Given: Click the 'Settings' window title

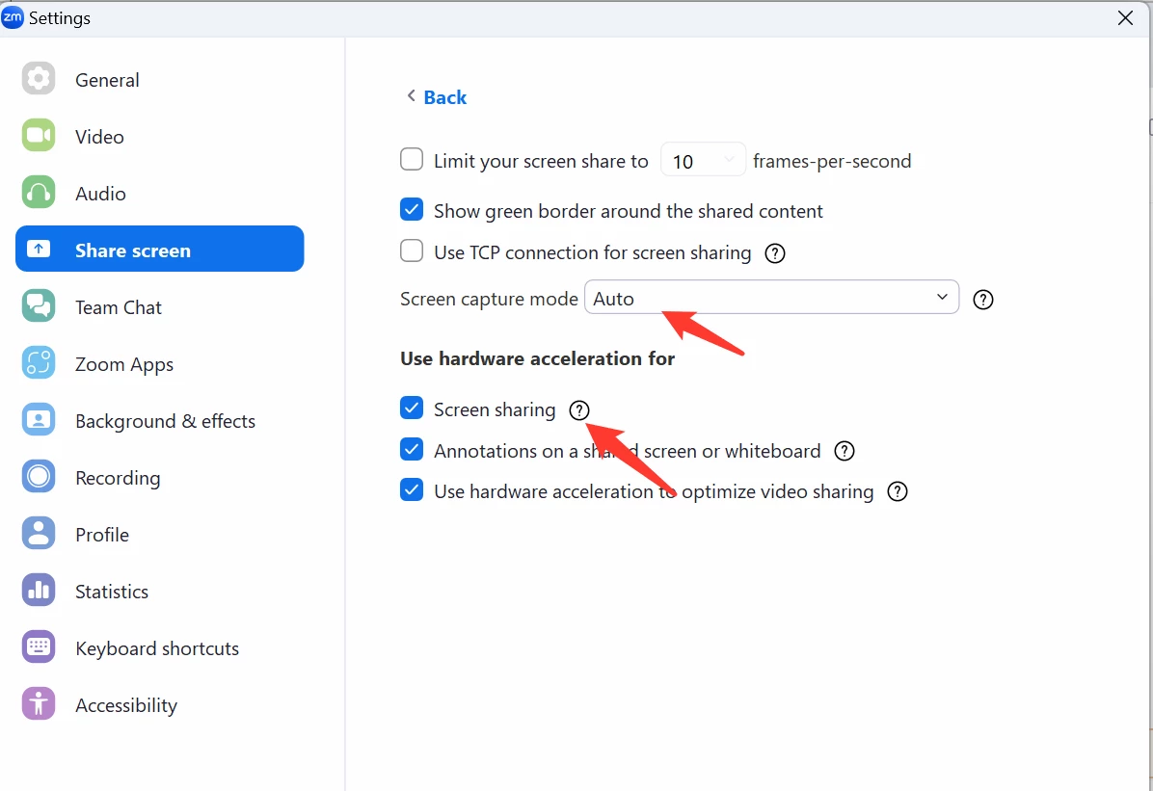Looking at the screenshot, I should (x=60, y=17).
